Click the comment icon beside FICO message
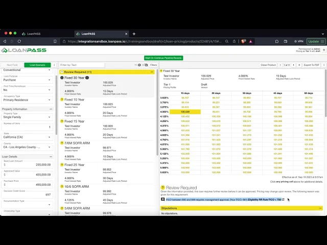The width and height of the screenshot is (327, 245). pyautogui.click(x=163, y=200)
